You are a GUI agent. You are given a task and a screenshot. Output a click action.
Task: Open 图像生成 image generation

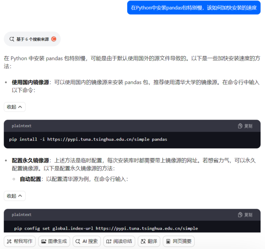tap(54, 241)
